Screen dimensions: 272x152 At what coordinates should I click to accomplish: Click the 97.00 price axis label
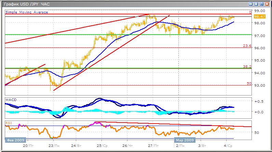258,36
